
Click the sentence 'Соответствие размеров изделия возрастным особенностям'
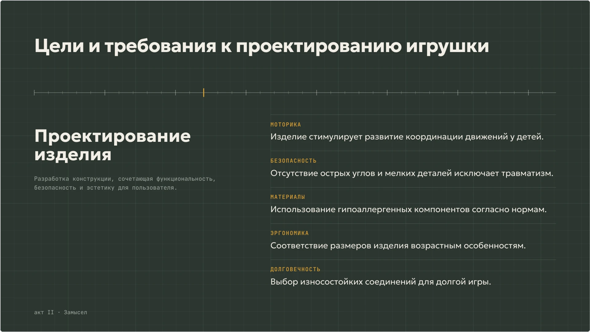pyautogui.click(x=398, y=246)
